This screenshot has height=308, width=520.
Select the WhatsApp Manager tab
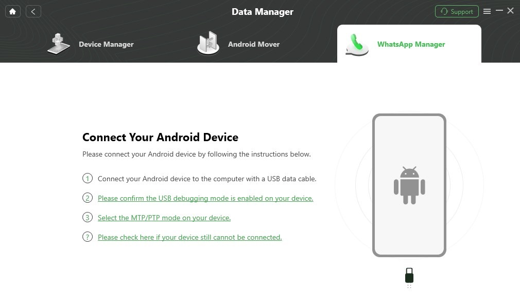(x=409, y=44)
